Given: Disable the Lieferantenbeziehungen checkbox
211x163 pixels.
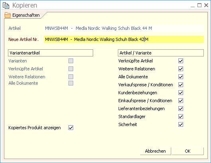Looking at the screenshot, I should pos(181,109).
